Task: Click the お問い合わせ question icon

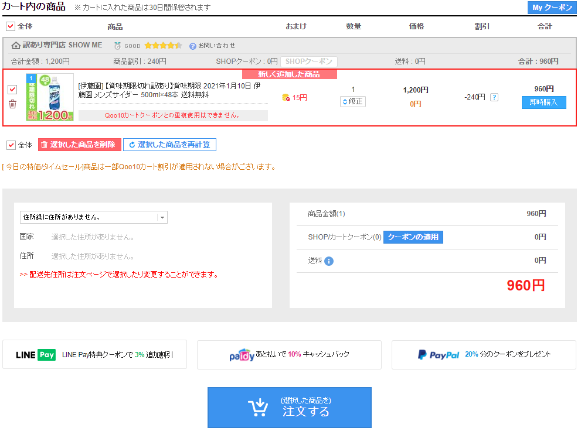Action: click(x=193, y=46)
